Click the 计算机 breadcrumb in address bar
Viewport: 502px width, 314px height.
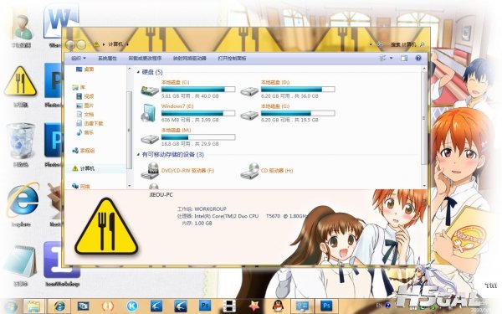click(x=115, y=44)
